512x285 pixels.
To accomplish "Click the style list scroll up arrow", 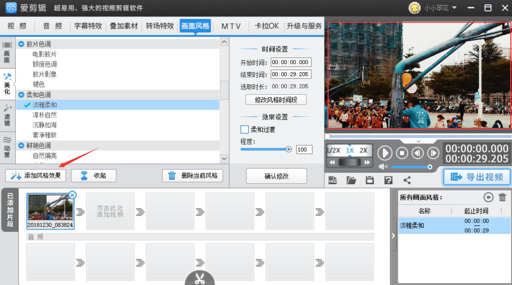I will (x=224, y=42).
